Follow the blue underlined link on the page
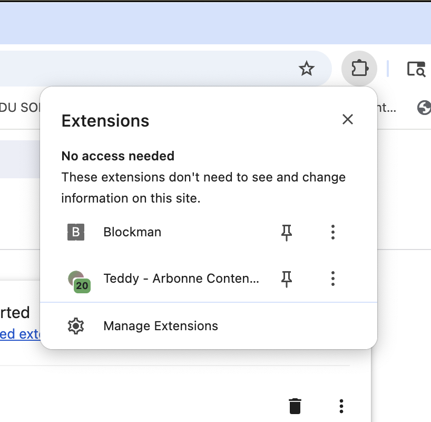The width and height of the screenshot is (431, 422). point(20,334)
